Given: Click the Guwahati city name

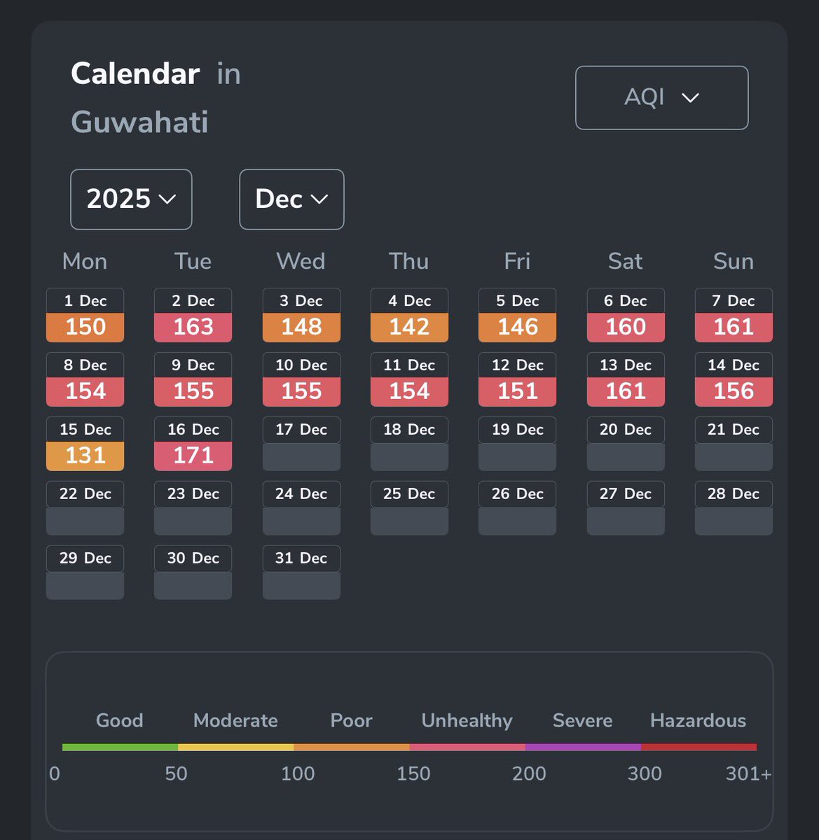Looking at the screenshot, I should point(139,121).
